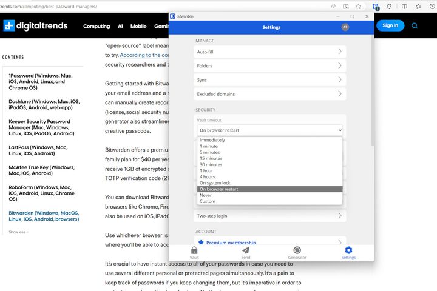Image resolution: width=437 pixels, height=291 pixels.
Task: Jump to LastPass section in contents
Action: click(x=38, y=150)
